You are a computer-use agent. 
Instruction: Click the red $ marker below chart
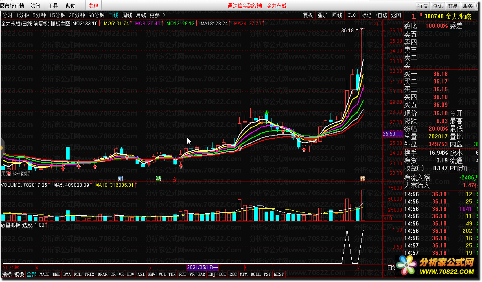[175, 180]
